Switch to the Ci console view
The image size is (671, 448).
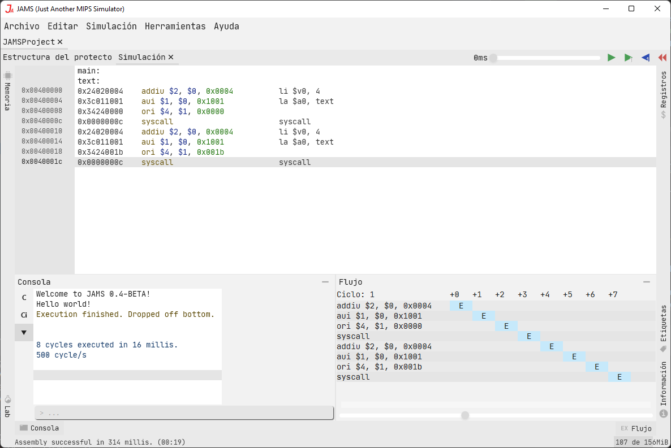(24, 315)
